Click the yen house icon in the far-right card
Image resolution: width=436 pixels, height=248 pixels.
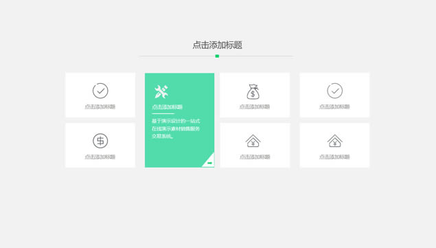pyautogui.click(x=335, y=141)
